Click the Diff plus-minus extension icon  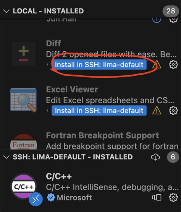tap(23, 54)
